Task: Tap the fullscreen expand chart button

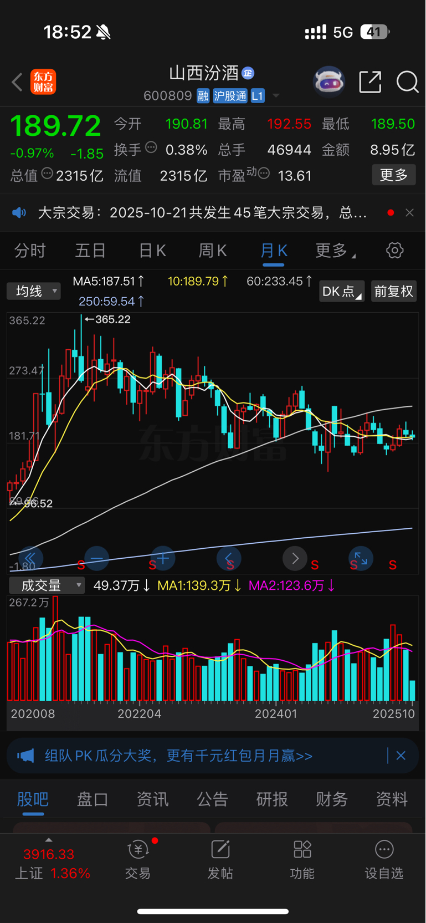Action: (x=361, y=558)
